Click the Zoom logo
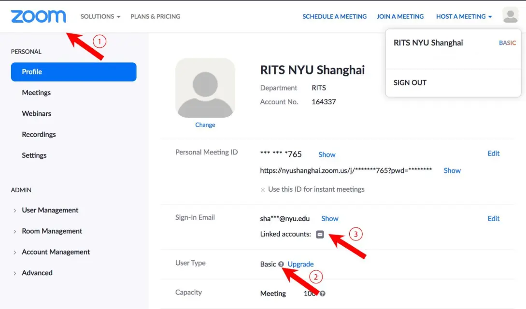 tap(39, 16)
